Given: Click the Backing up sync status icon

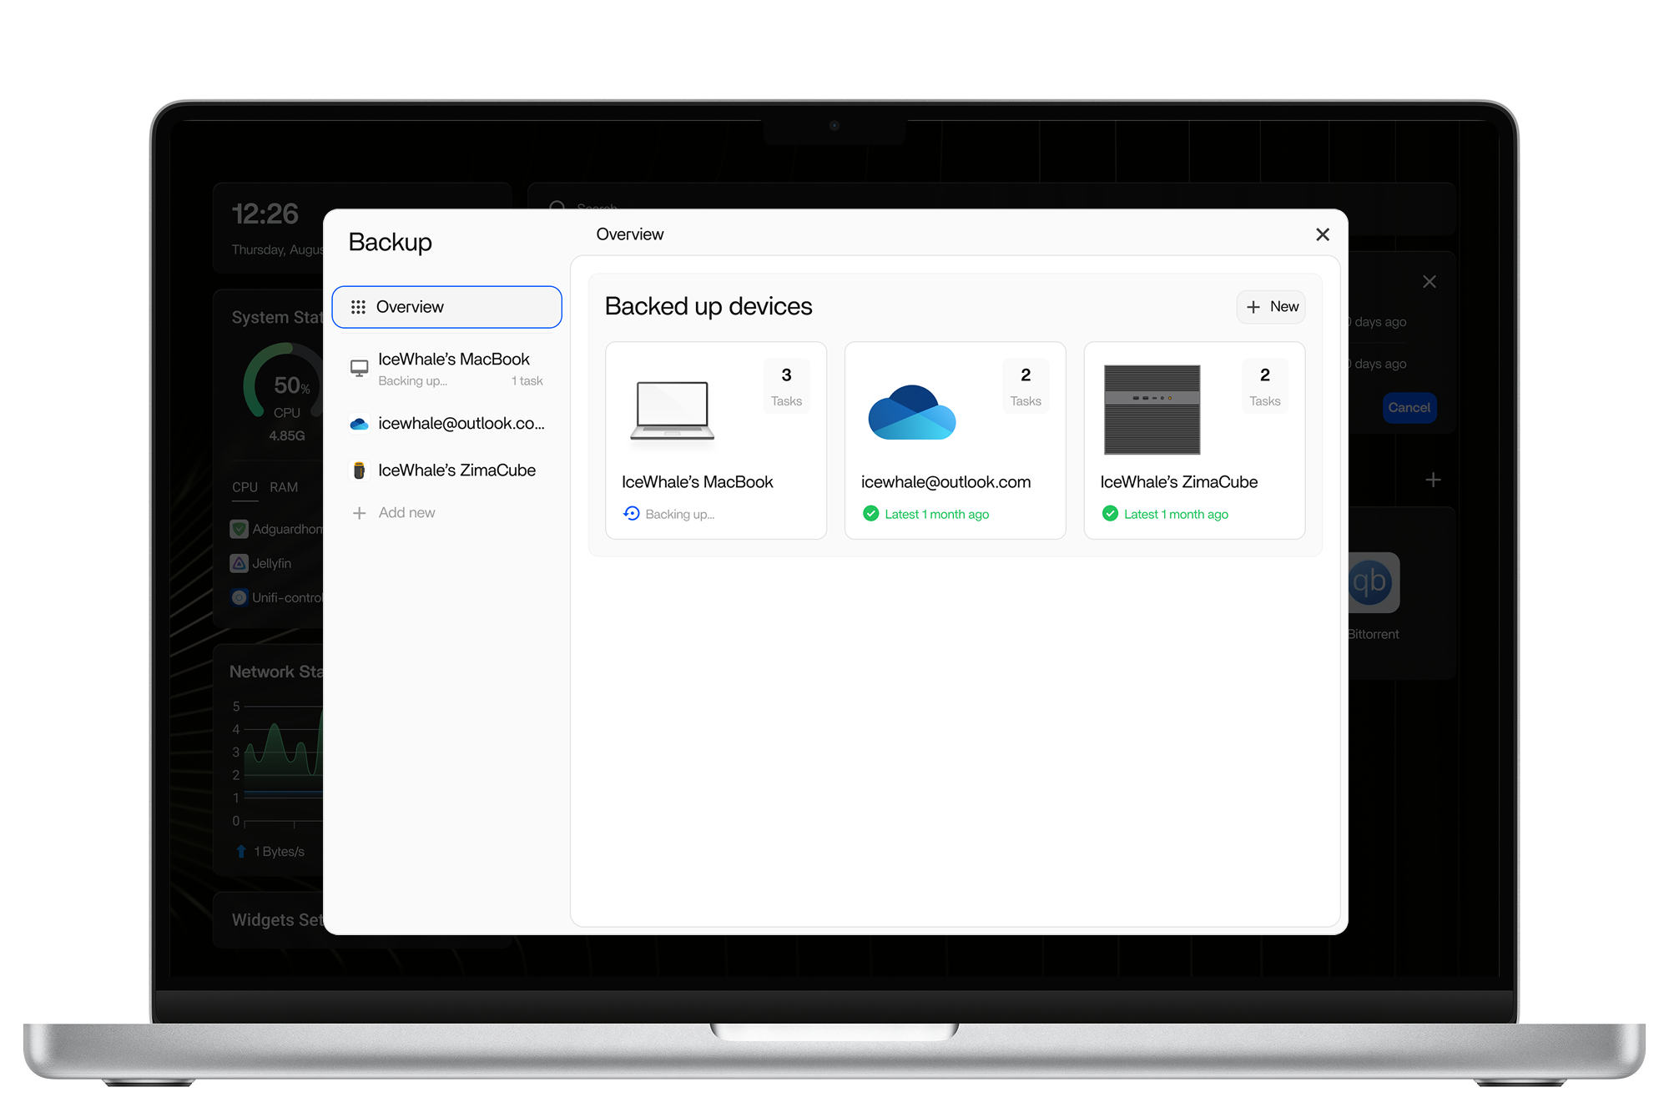Looking at the screenshot, I should pos(632,514).
